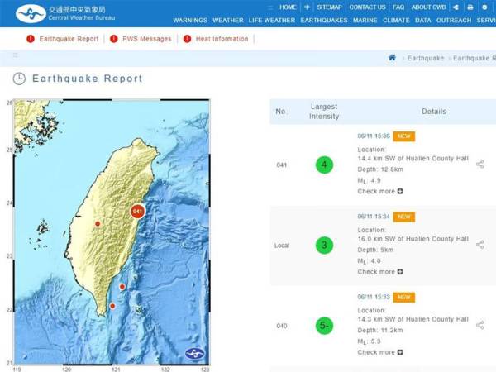Click the NEW badge on report 040
The height and width of the screenshot is (372, 496).
[404, 297]
